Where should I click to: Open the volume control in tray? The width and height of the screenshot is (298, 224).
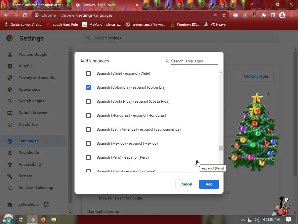click(257, 220)
